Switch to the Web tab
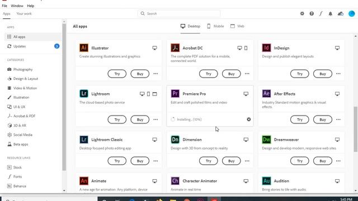Image resolution: width=358 pixels, height=201 pixels. click(237, 26)
